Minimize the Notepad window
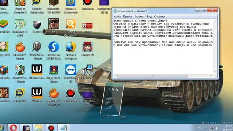Image resolution: width=233 pixels, height=131 pixels. point(198,10)
